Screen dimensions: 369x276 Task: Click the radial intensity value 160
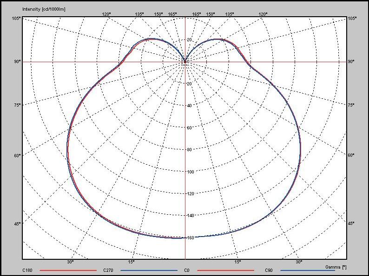190,237
